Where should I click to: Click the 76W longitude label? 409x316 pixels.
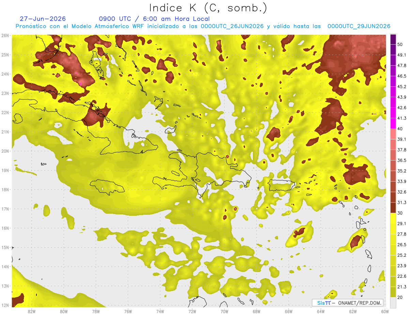128,311
